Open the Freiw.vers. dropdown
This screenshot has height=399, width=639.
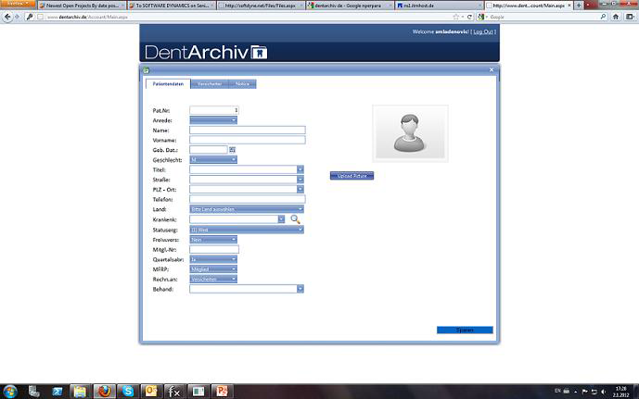[x=213, y=240]
